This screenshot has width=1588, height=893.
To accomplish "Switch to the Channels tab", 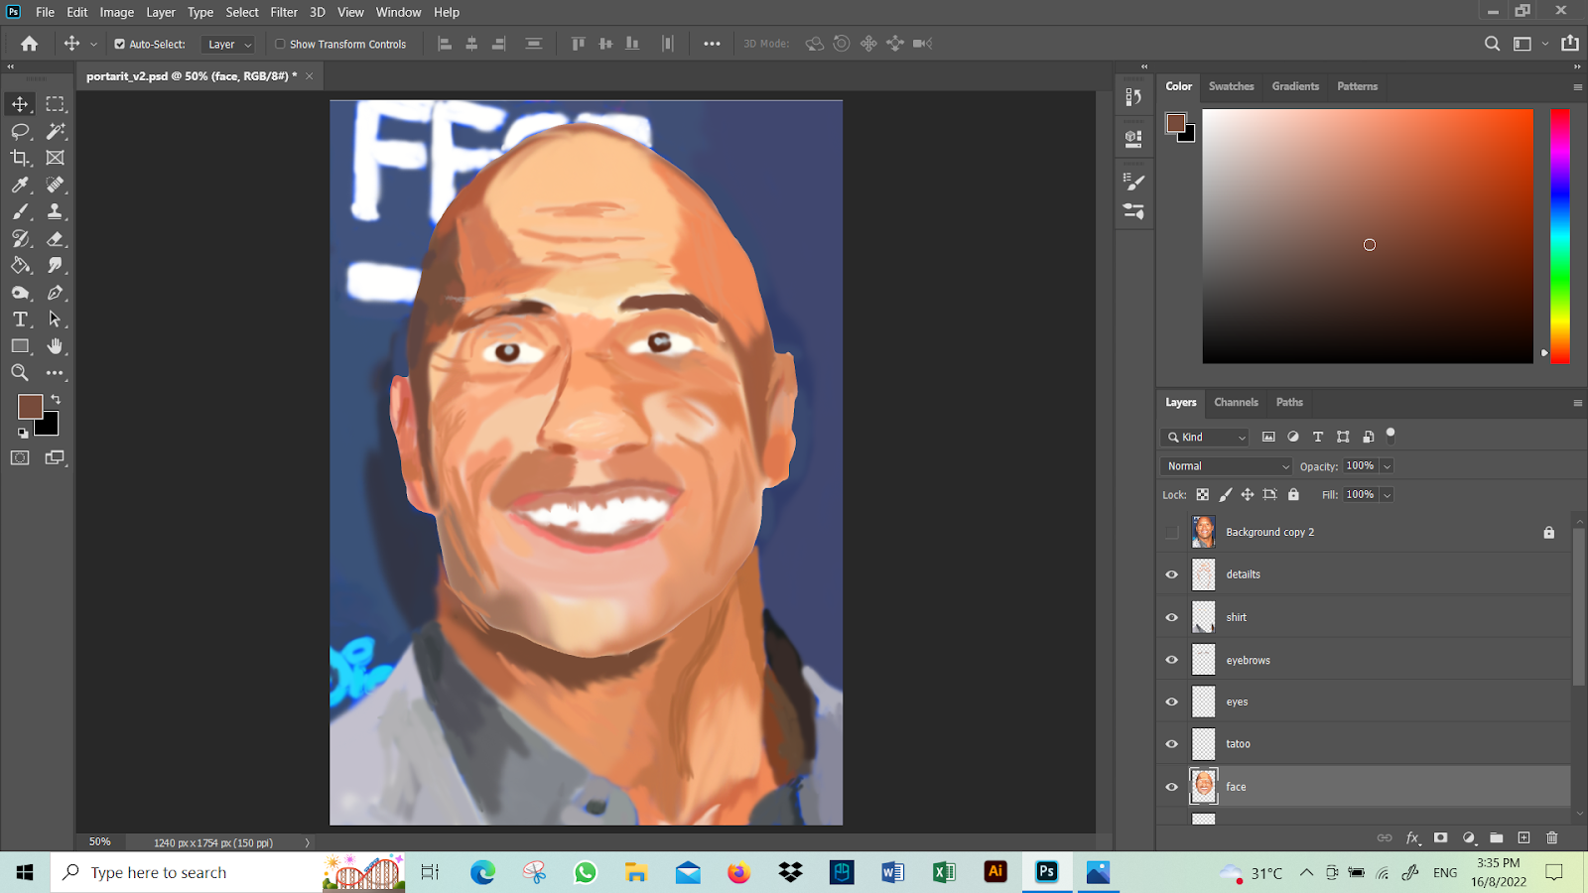I will [x=1236, y=402].
